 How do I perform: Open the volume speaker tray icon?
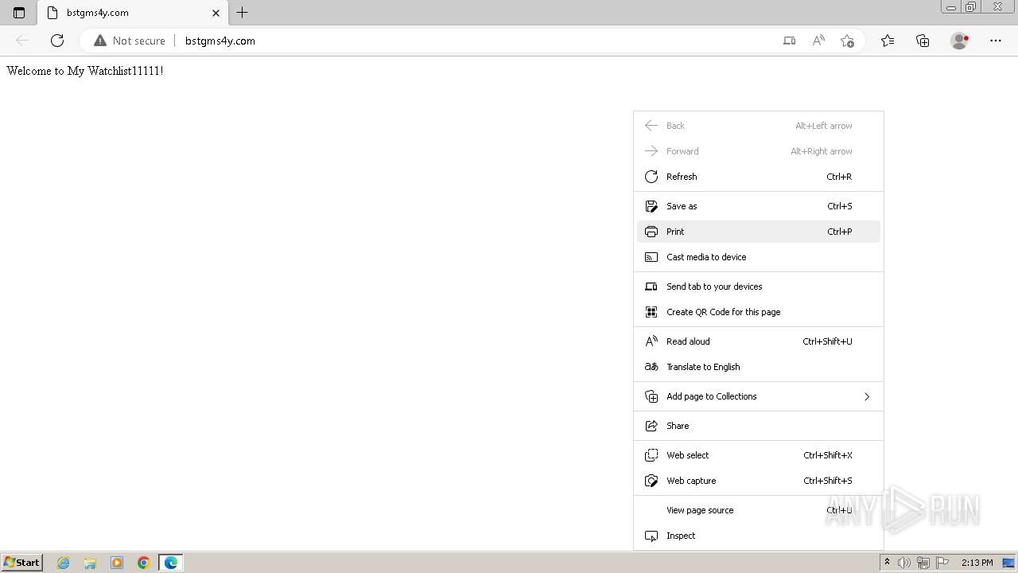(x=904, y=563)
